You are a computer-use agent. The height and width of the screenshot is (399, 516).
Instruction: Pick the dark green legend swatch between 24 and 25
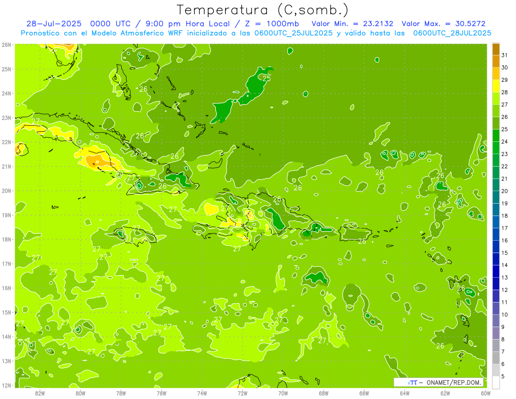[496, 135]
